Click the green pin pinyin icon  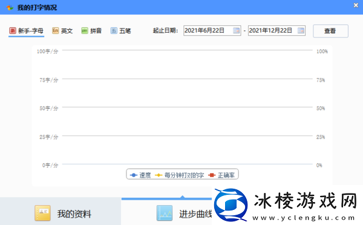click(x=85, y=31)
